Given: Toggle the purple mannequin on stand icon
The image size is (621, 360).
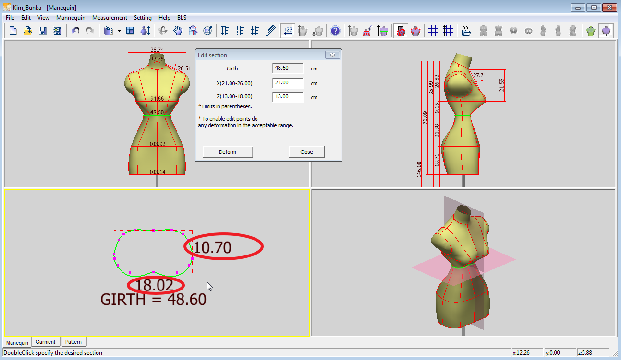Looking at the screenshot, I should click(606, 31).
